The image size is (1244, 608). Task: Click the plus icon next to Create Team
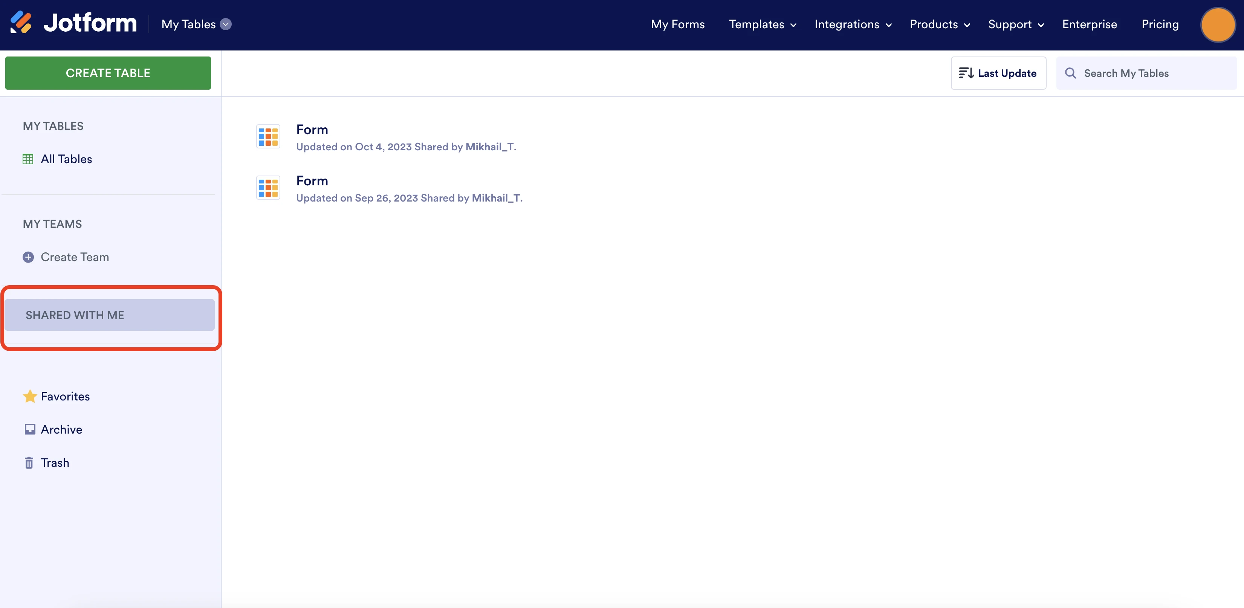pos(29,257)
